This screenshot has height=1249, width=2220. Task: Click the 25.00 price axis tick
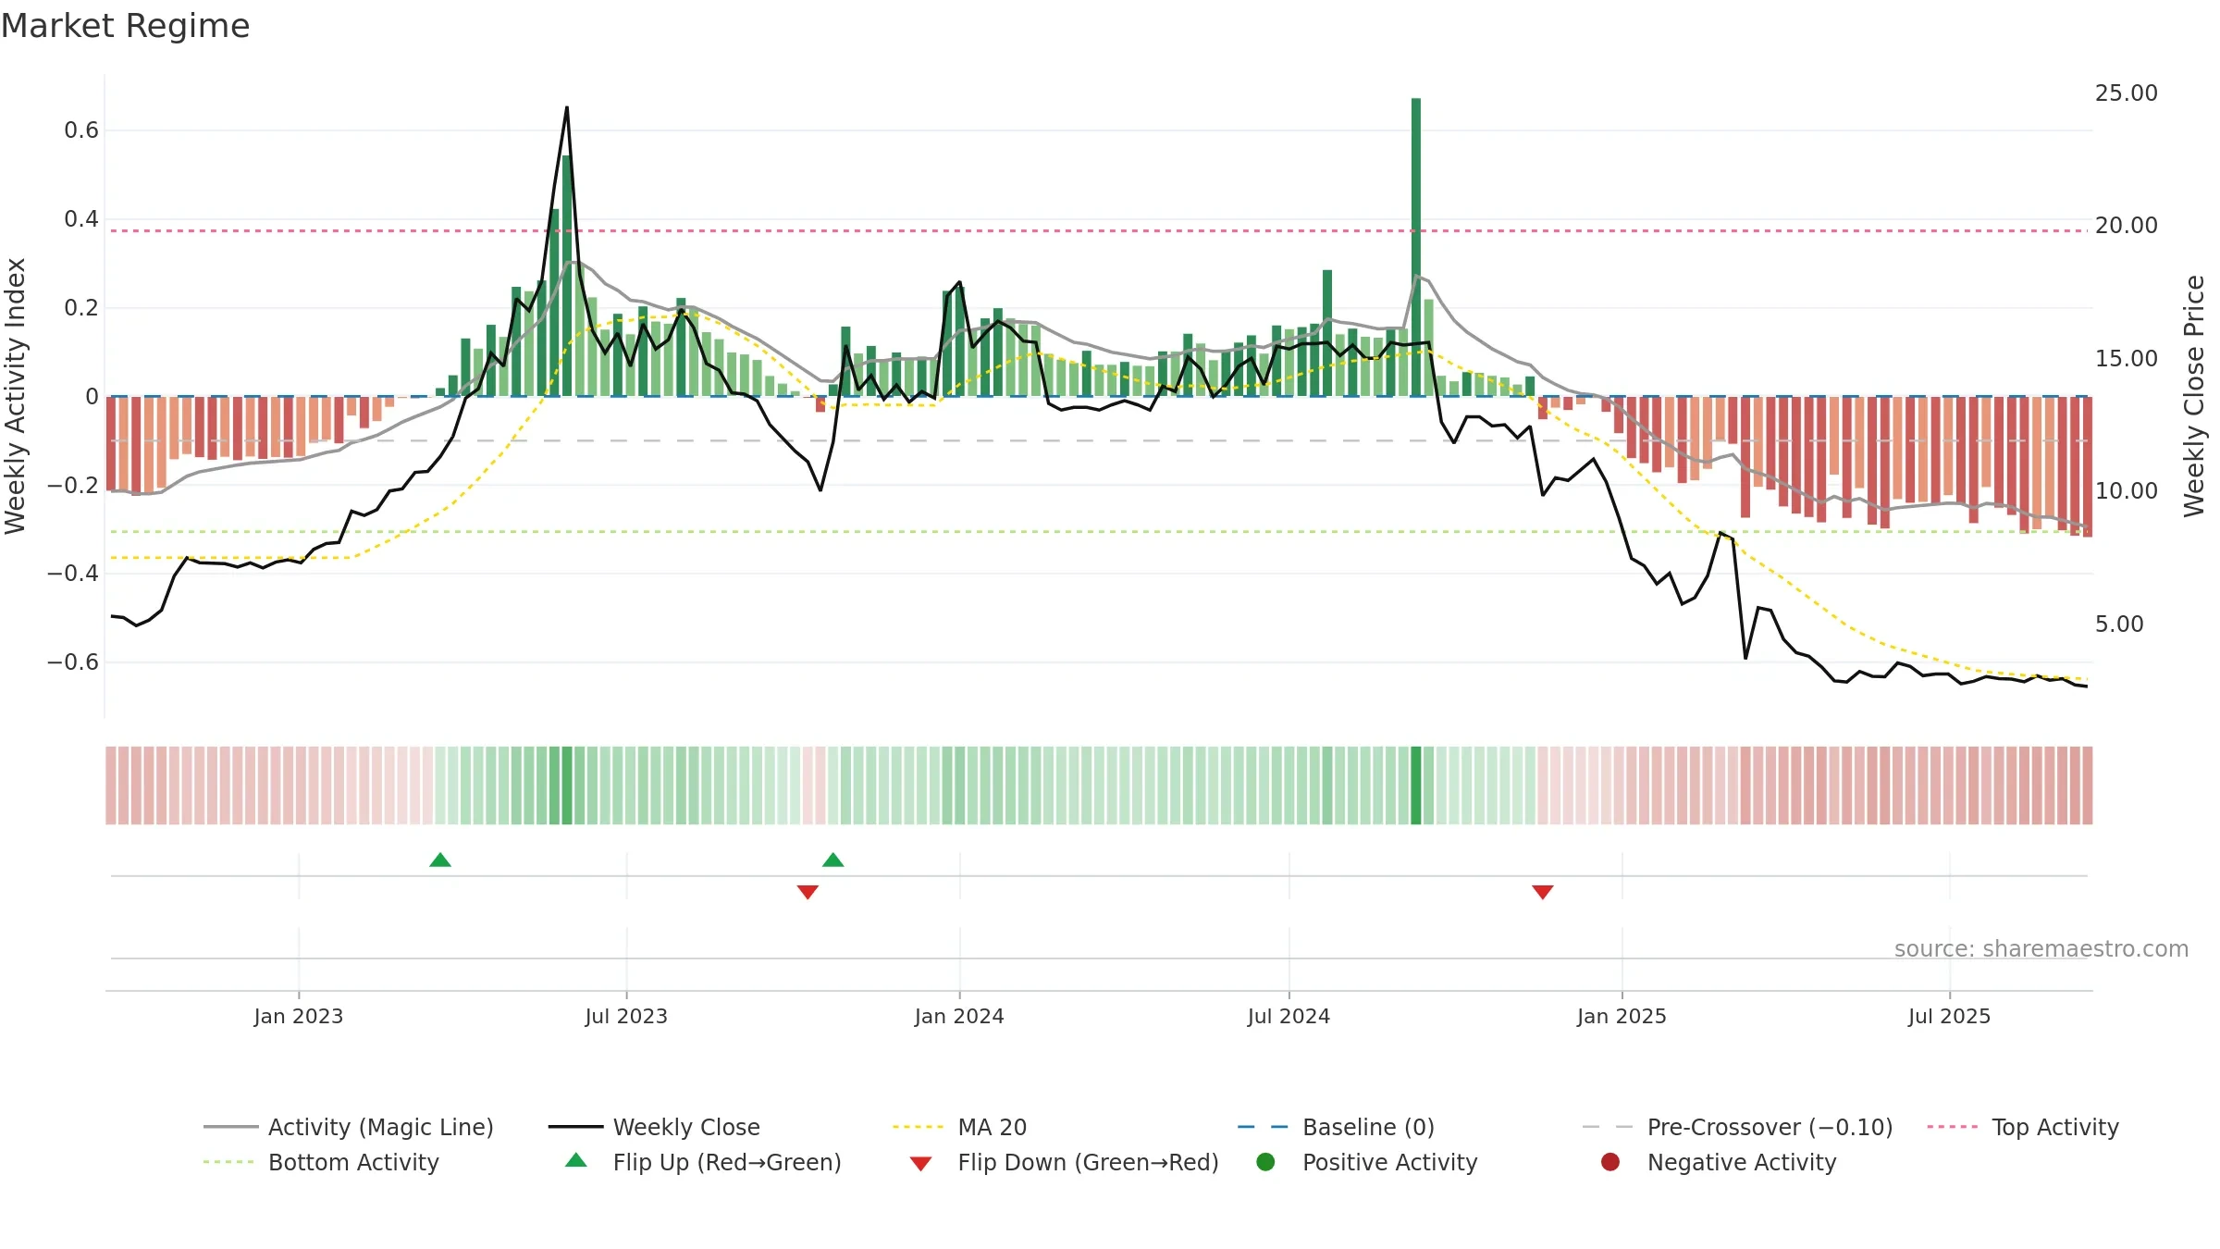click(x=2126, y=93)
